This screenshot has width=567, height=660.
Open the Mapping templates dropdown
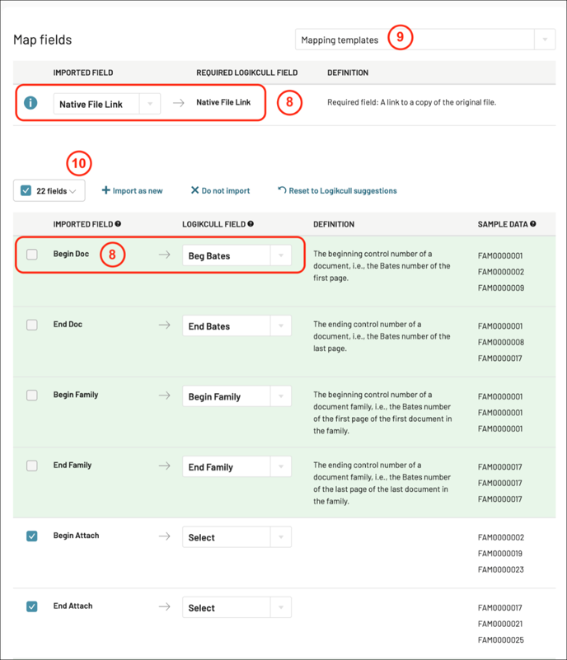(x=425, y=40)
